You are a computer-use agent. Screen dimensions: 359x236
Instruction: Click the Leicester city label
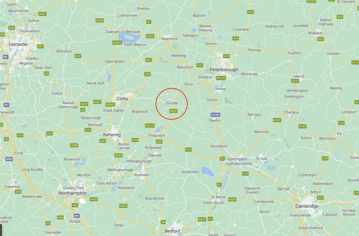coord(18,45)
